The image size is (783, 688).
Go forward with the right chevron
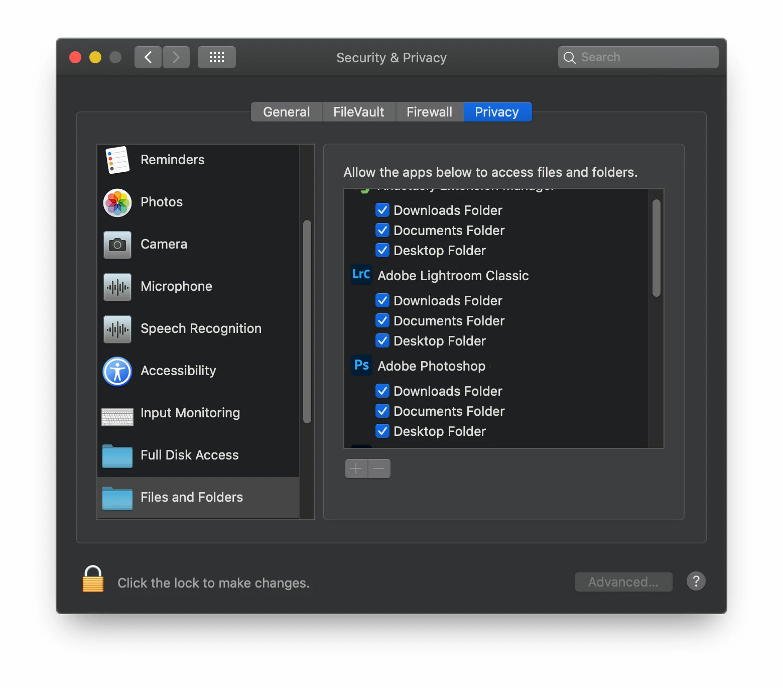(x=176, y=57)
